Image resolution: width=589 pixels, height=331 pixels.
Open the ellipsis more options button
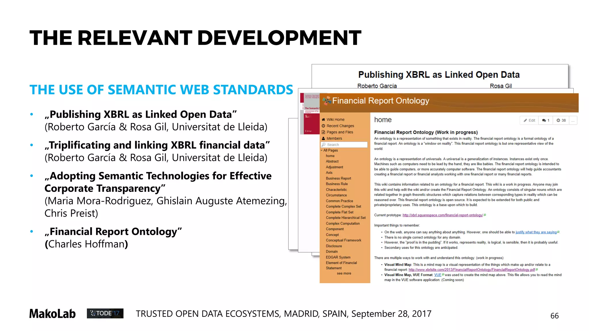[573, 120]
